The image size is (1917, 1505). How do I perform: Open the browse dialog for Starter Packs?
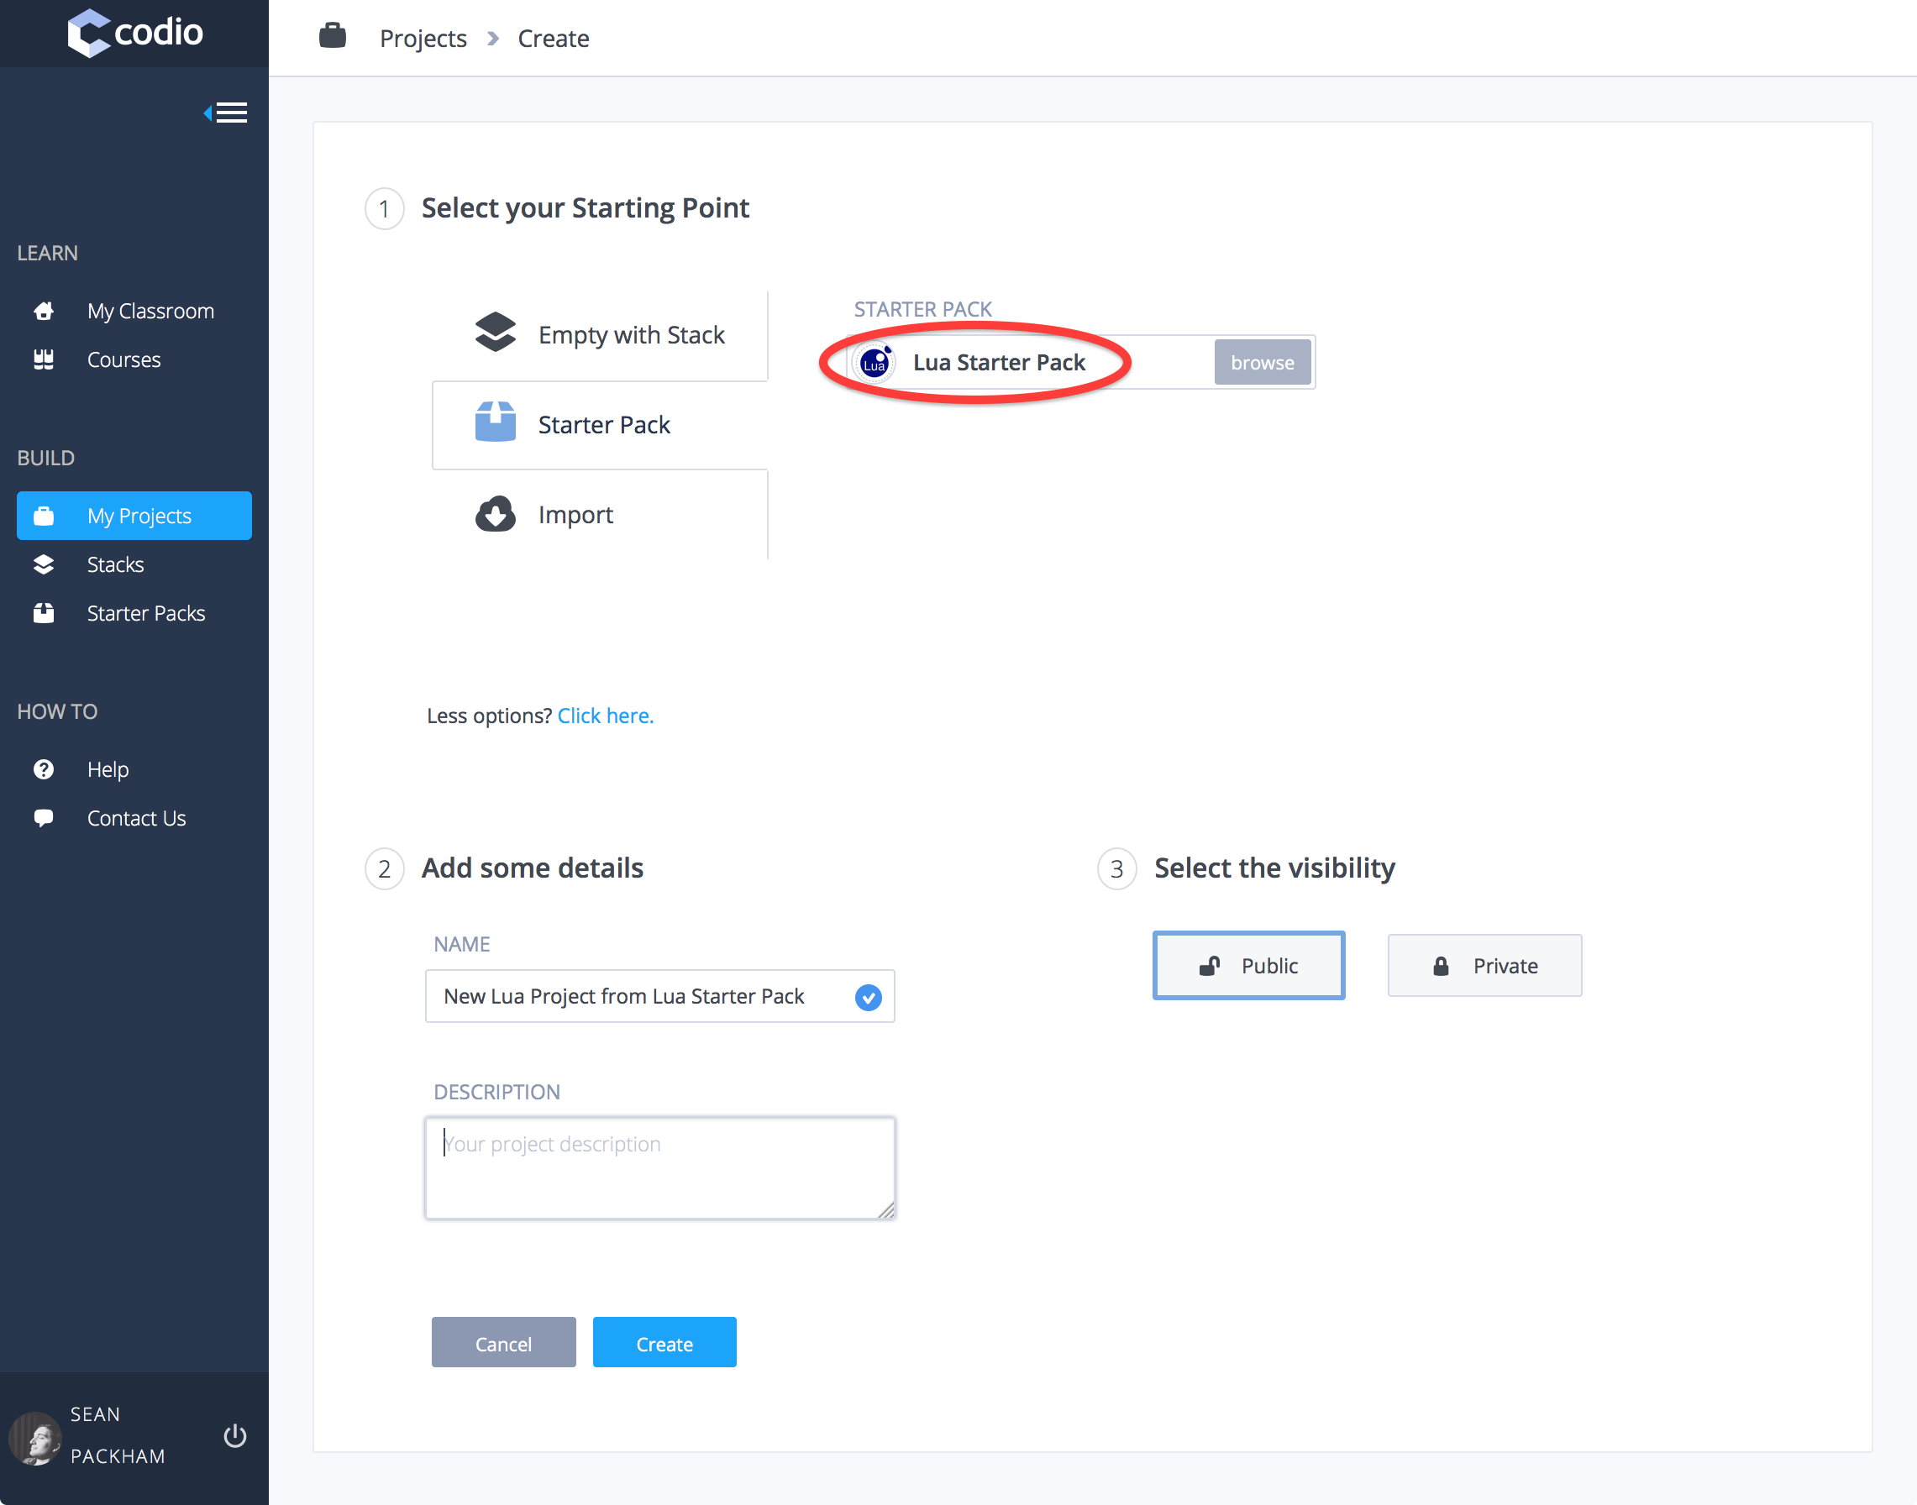[x=1262, y=361]
